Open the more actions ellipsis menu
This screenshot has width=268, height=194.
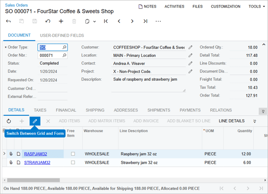158,21
